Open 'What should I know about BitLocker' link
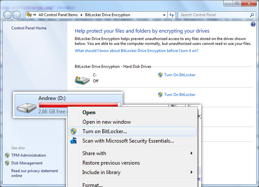The image size is (259, 187). (x=136, y=50)
